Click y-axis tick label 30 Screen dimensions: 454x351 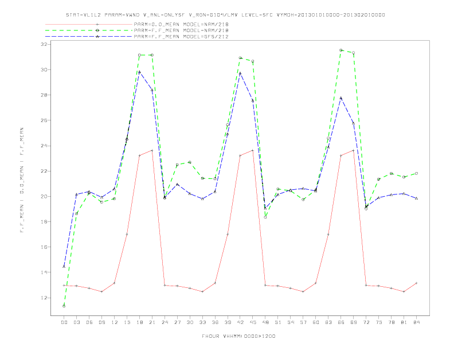[44, 69]
